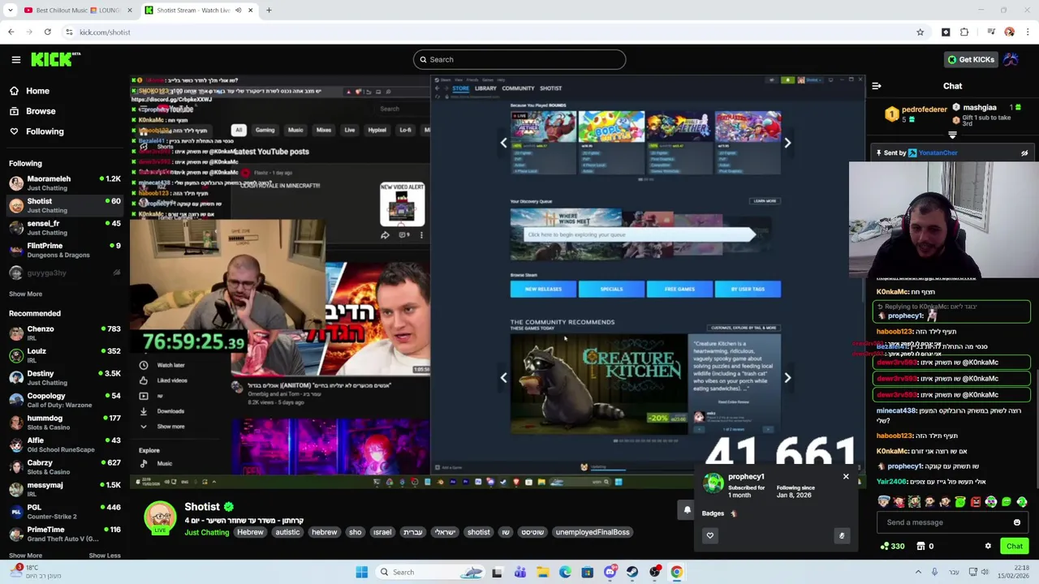Open Steam from the taskbar

[632, 572]
